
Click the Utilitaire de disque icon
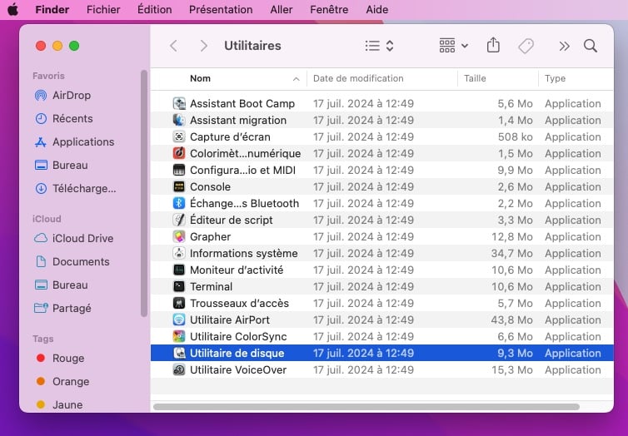point(179,353)
